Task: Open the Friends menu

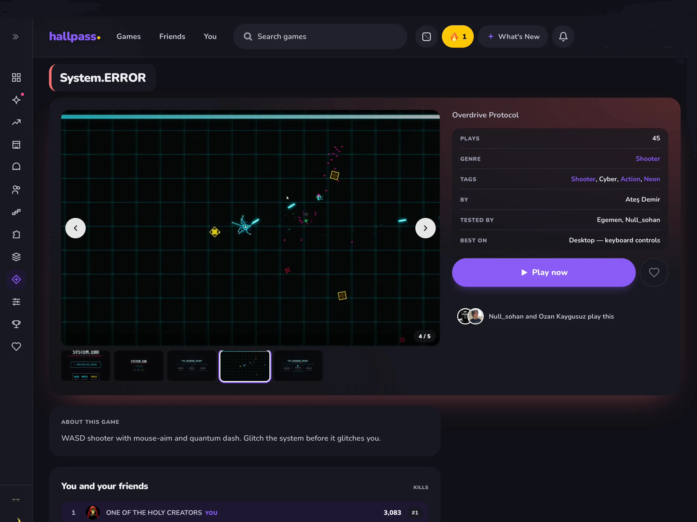Action: coord(172,36)
